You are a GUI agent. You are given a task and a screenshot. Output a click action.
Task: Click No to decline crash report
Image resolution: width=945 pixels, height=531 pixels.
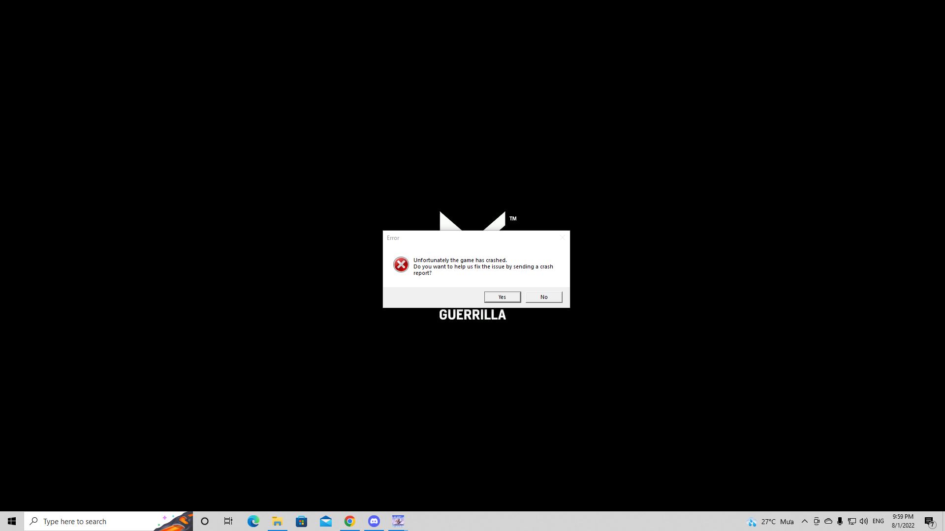pyautogui.click(x=543, y=297)
